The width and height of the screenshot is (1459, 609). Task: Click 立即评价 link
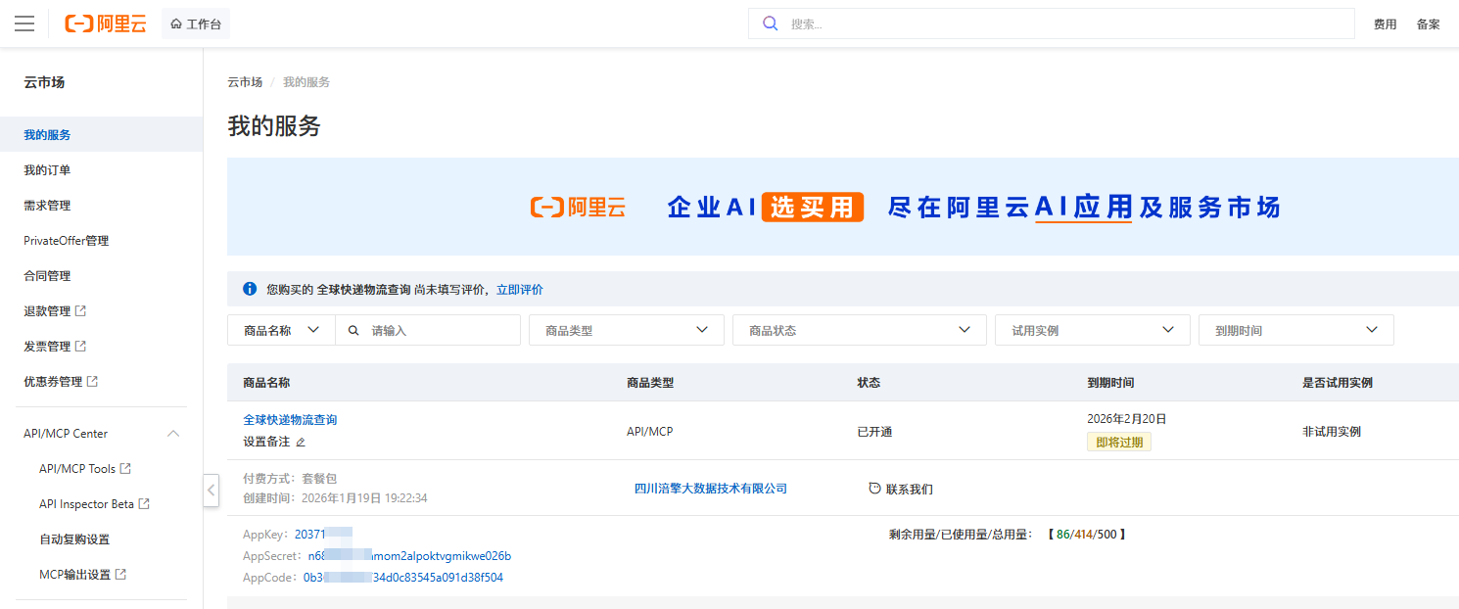click(x=520, y=290)
